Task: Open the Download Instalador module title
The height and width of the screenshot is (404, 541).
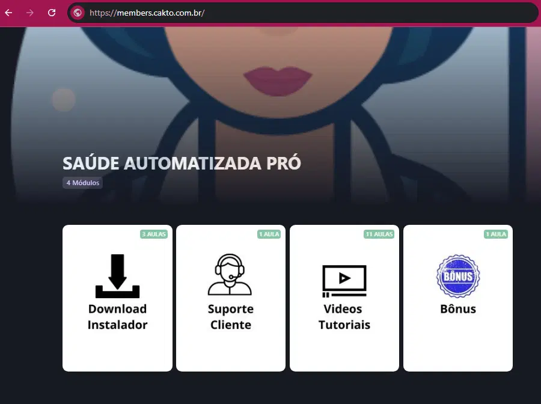Action: coord(117,317)
